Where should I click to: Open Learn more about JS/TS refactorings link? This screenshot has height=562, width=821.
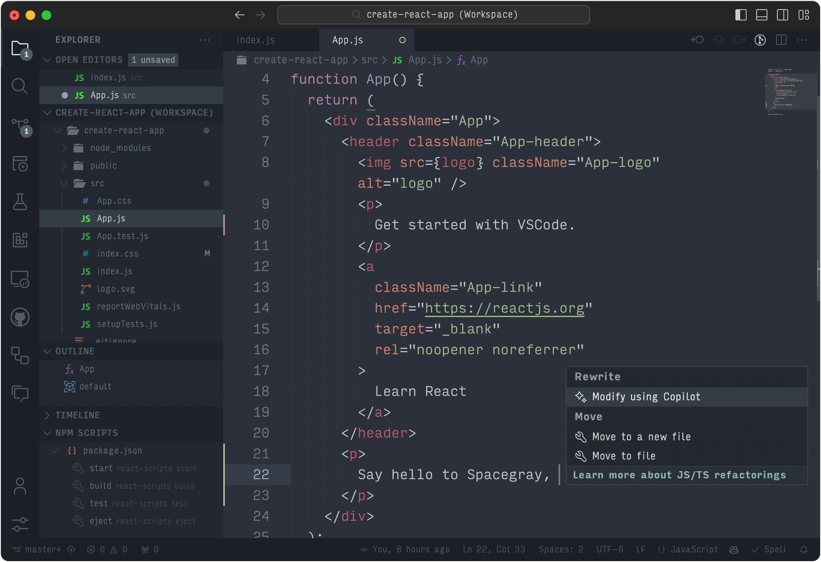coord(679,475)
